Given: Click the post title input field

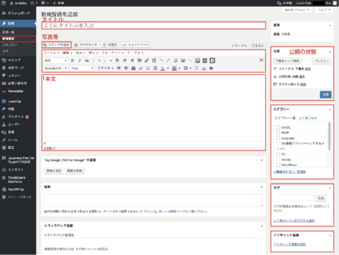Looking at the screenshot, I should [153, 25].
